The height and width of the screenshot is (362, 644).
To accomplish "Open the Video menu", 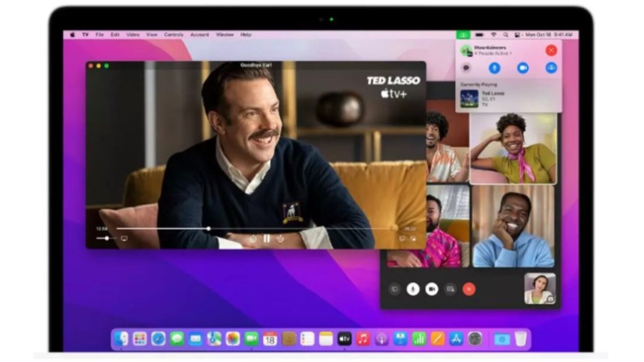I will (x=133, y=34).
